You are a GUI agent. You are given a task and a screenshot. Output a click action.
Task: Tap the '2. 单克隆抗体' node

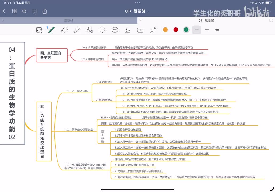pos(104,100)
